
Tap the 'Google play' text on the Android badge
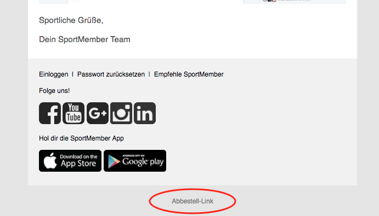[x=143, y=161]
